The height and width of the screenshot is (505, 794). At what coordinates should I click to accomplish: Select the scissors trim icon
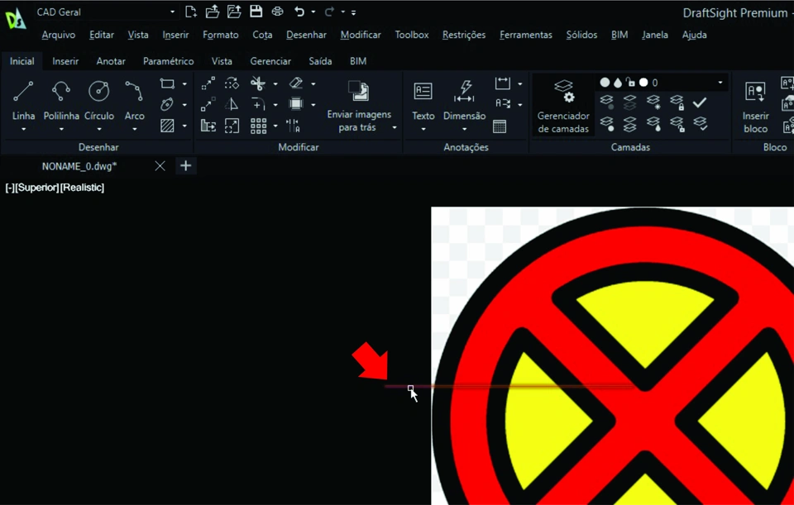point(258,83)
